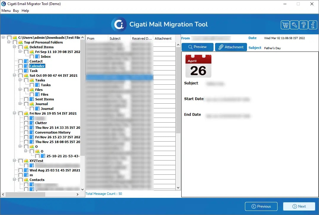
Task: Collapse the Fri Nov 26 19 05 54 node
Action: tap(15, 113)
